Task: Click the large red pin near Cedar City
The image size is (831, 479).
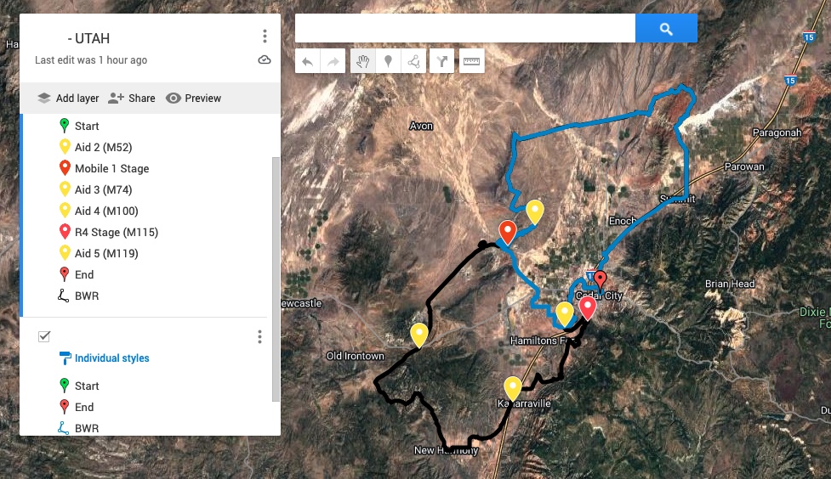Action: 587,307
